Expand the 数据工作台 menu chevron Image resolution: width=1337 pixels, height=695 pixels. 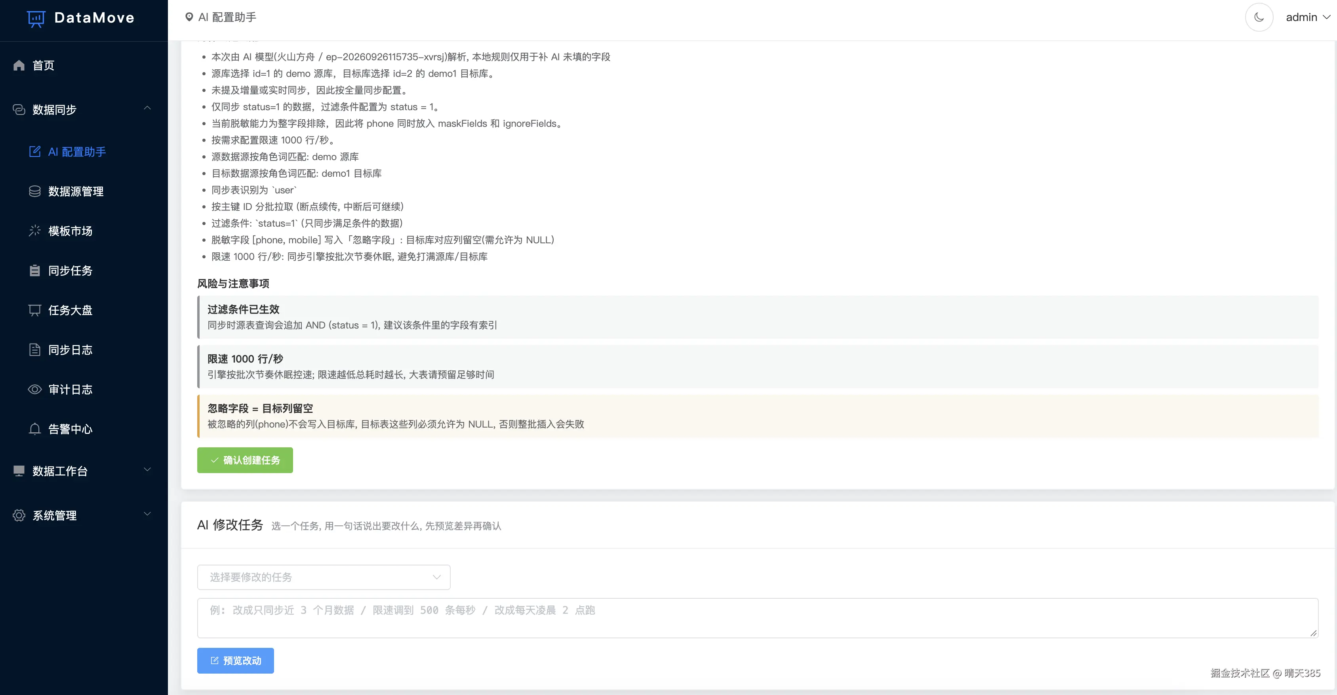click(x=147, y=470)
